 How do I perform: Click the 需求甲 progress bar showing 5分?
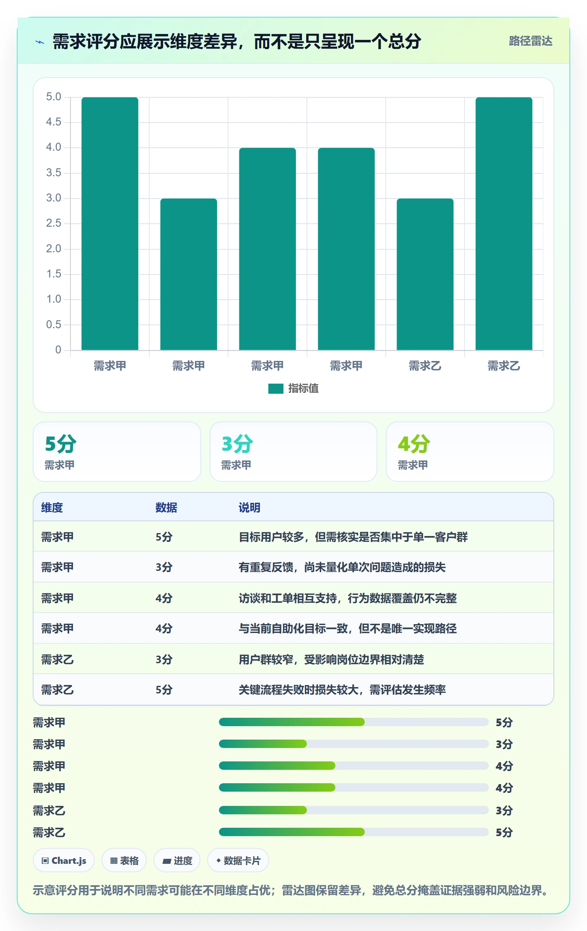pyautogui.click(x=353, y=722)
